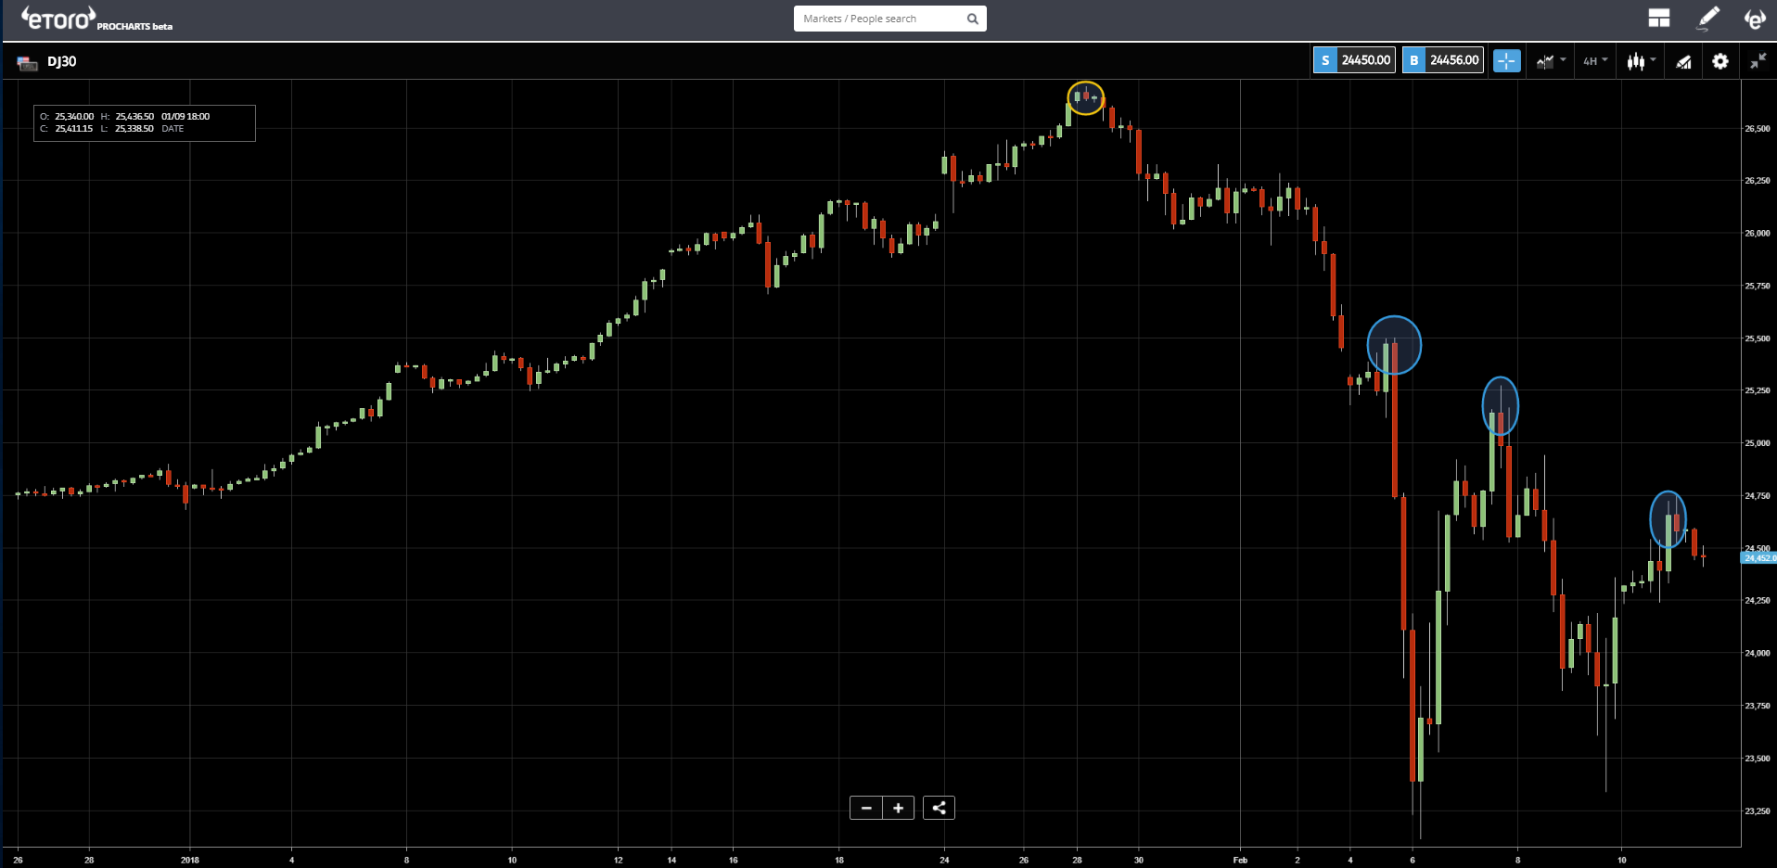Open the 4H timeframe dropdown
This screenshot has height=868, width=1777.
1595,61
